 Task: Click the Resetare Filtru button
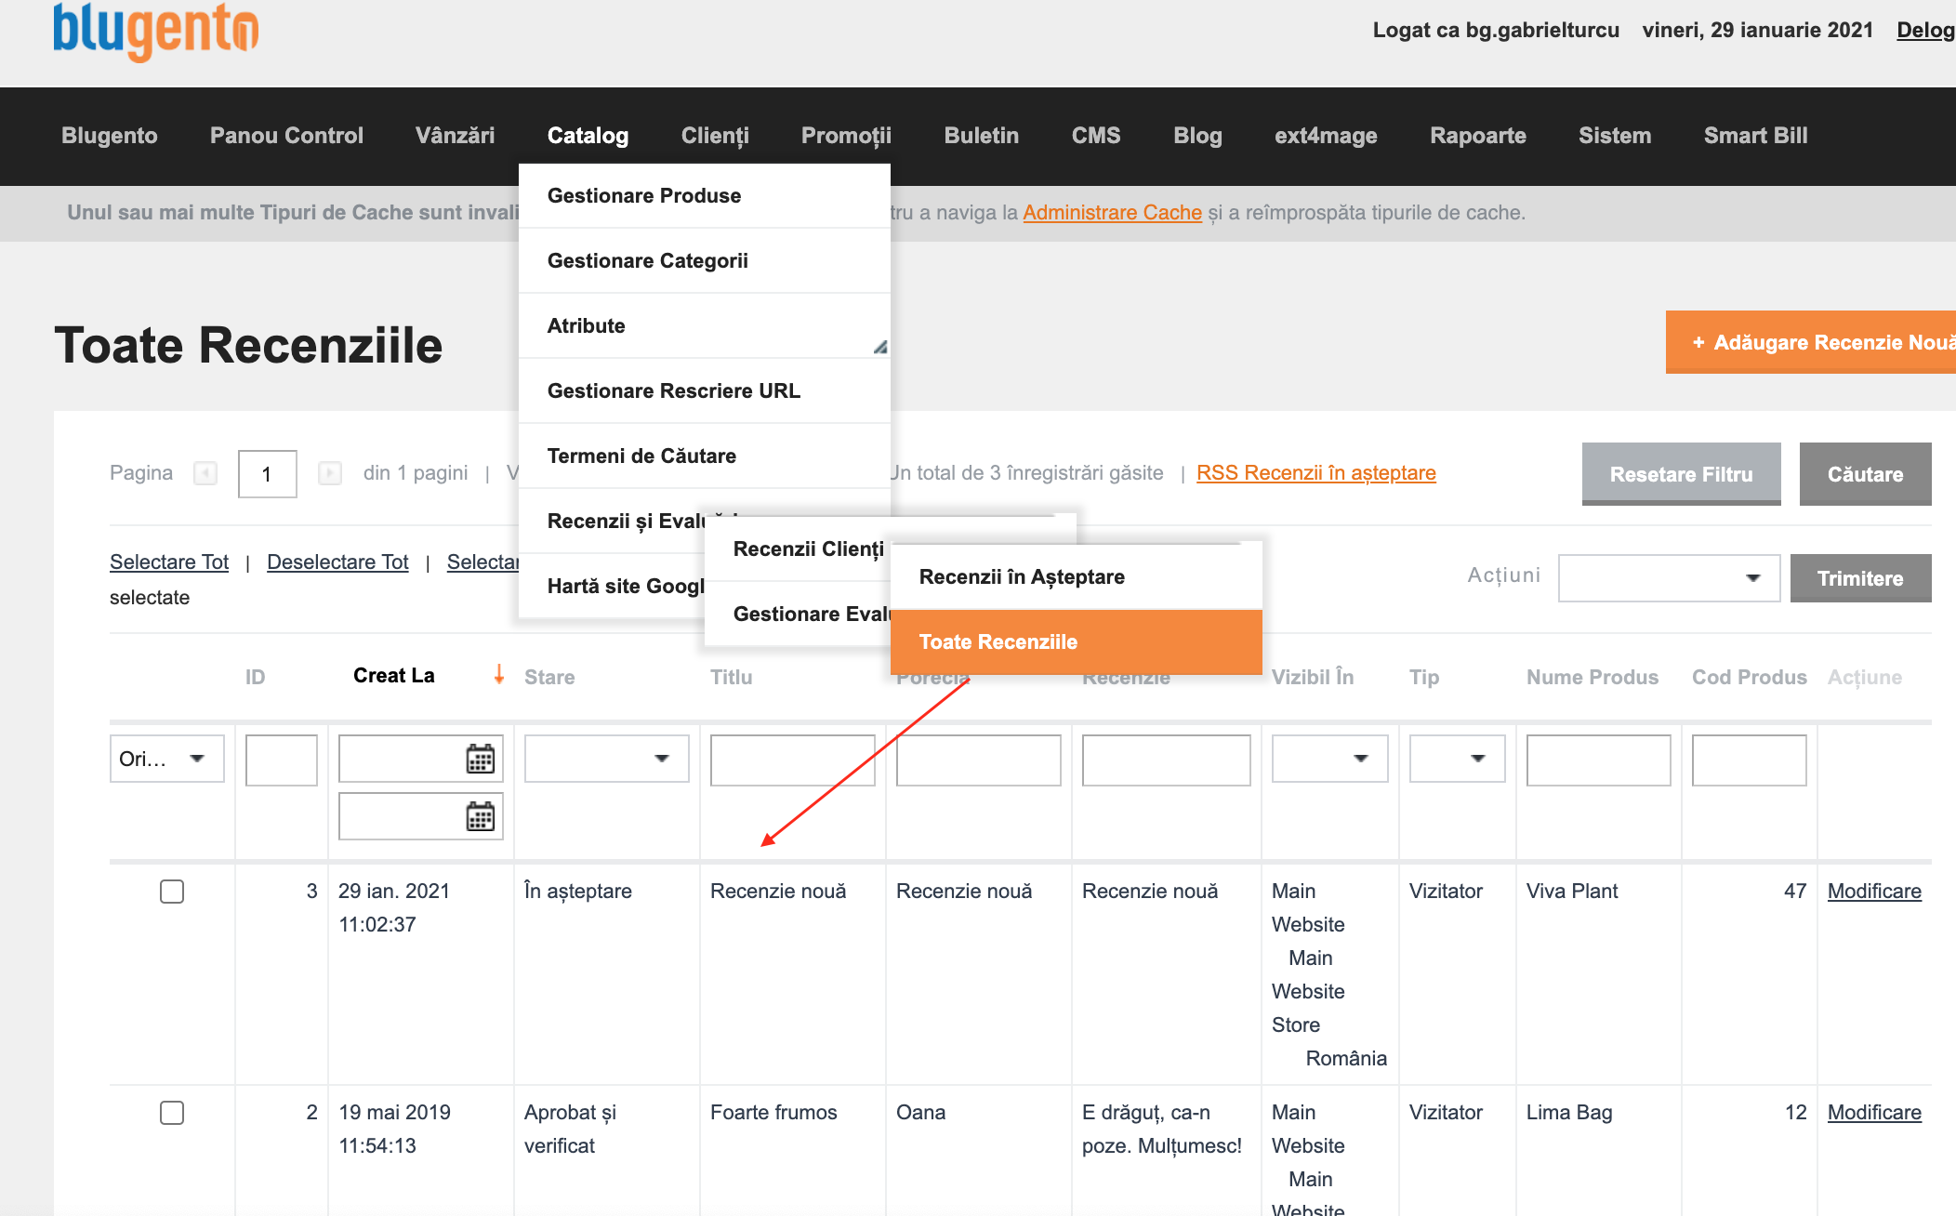click(x=1681, y=474)
